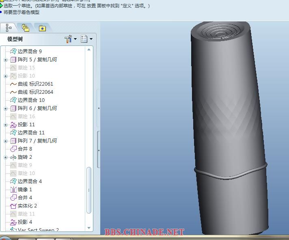
Task: Click the 边界混合 4 surface icon
Action: tap(13, 182)
